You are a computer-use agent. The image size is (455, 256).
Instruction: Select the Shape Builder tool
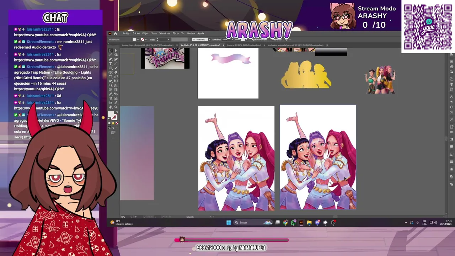pyautogui.click(x=111, y=85)
